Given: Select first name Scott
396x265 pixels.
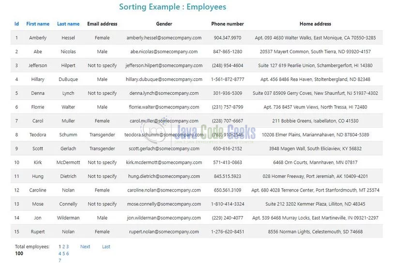Looking at the screenshot, I should (x=38, y=148).
